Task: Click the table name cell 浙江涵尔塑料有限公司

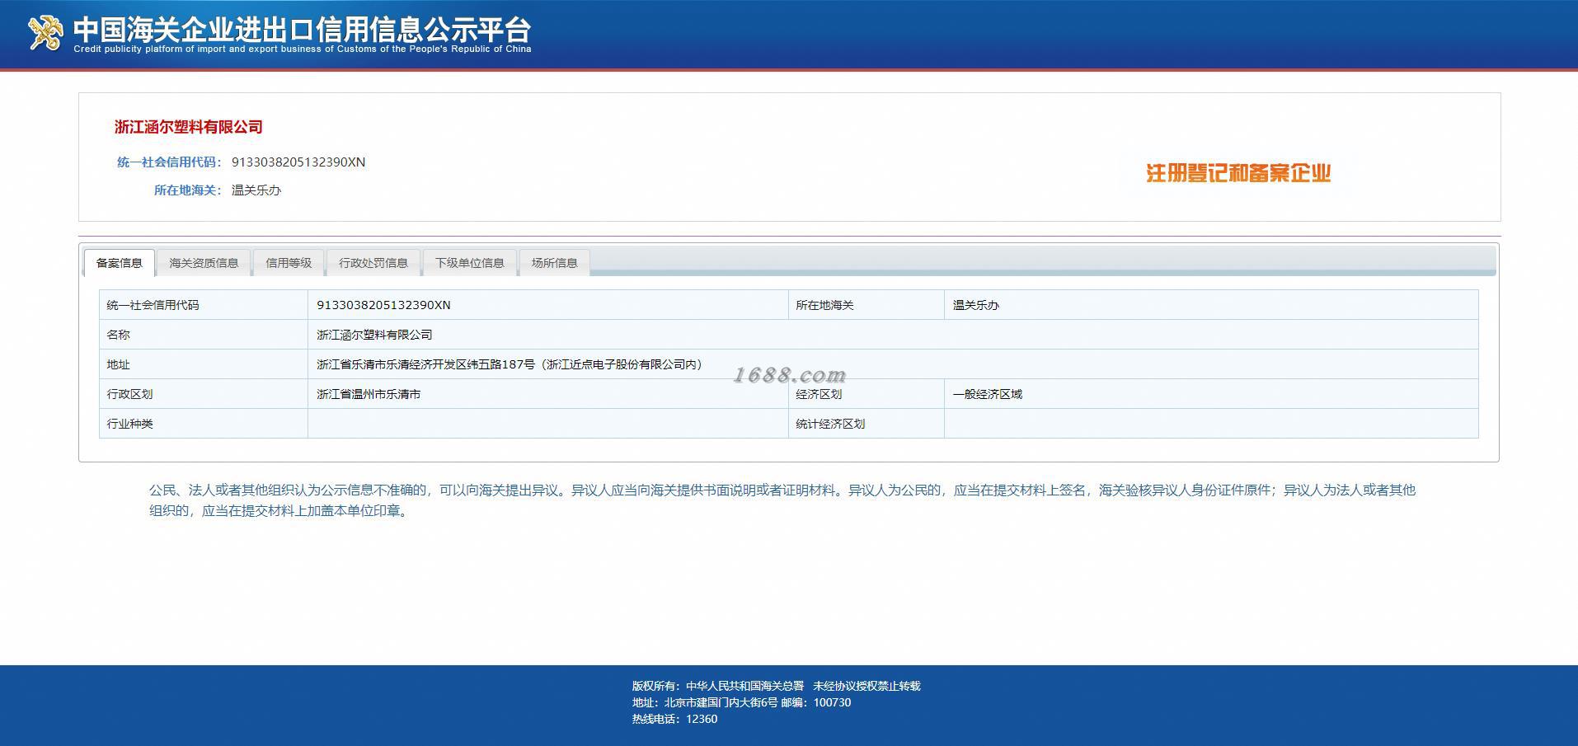Action: click(893, 335)
